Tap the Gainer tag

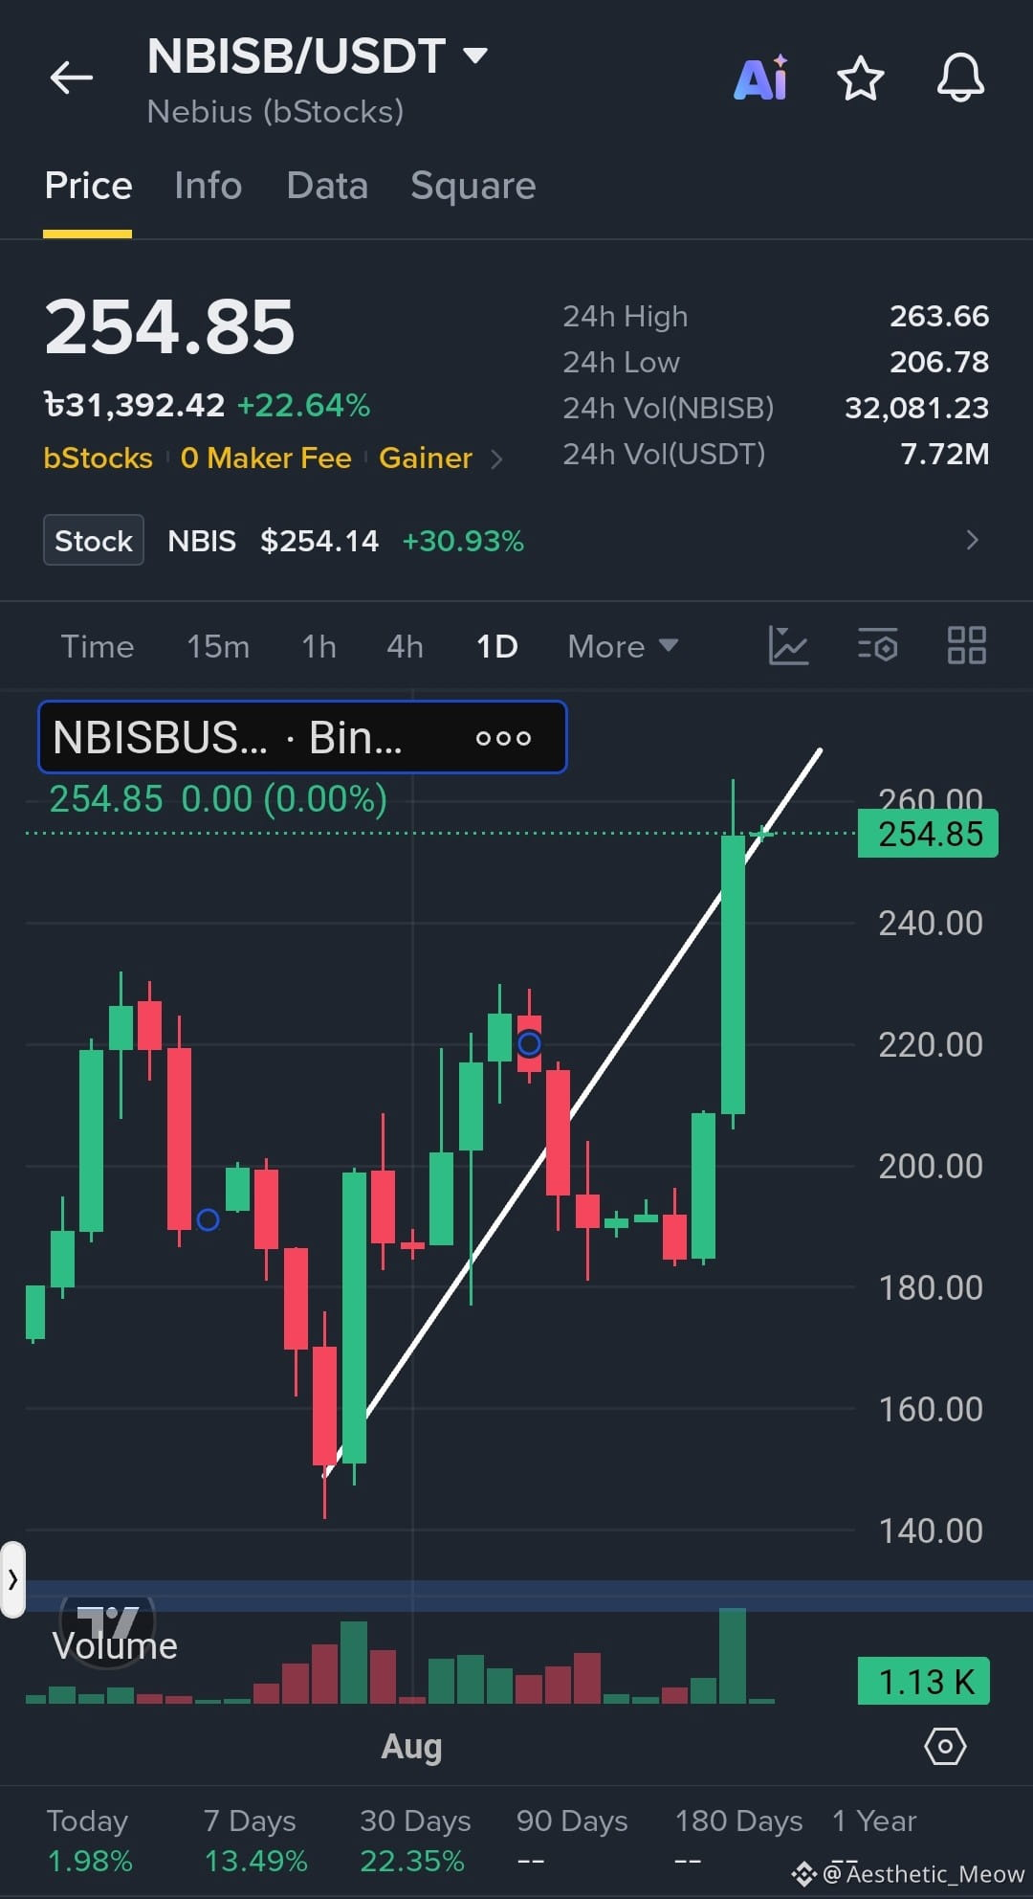pos(426,458)
